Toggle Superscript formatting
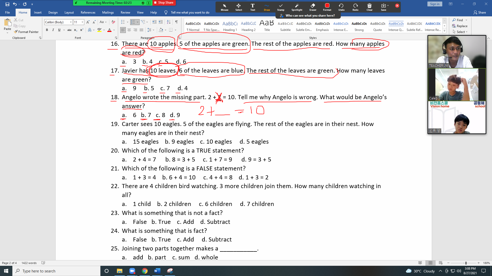Screen dimensions: 492x276 pyautogui.click(x=81, y=30)
